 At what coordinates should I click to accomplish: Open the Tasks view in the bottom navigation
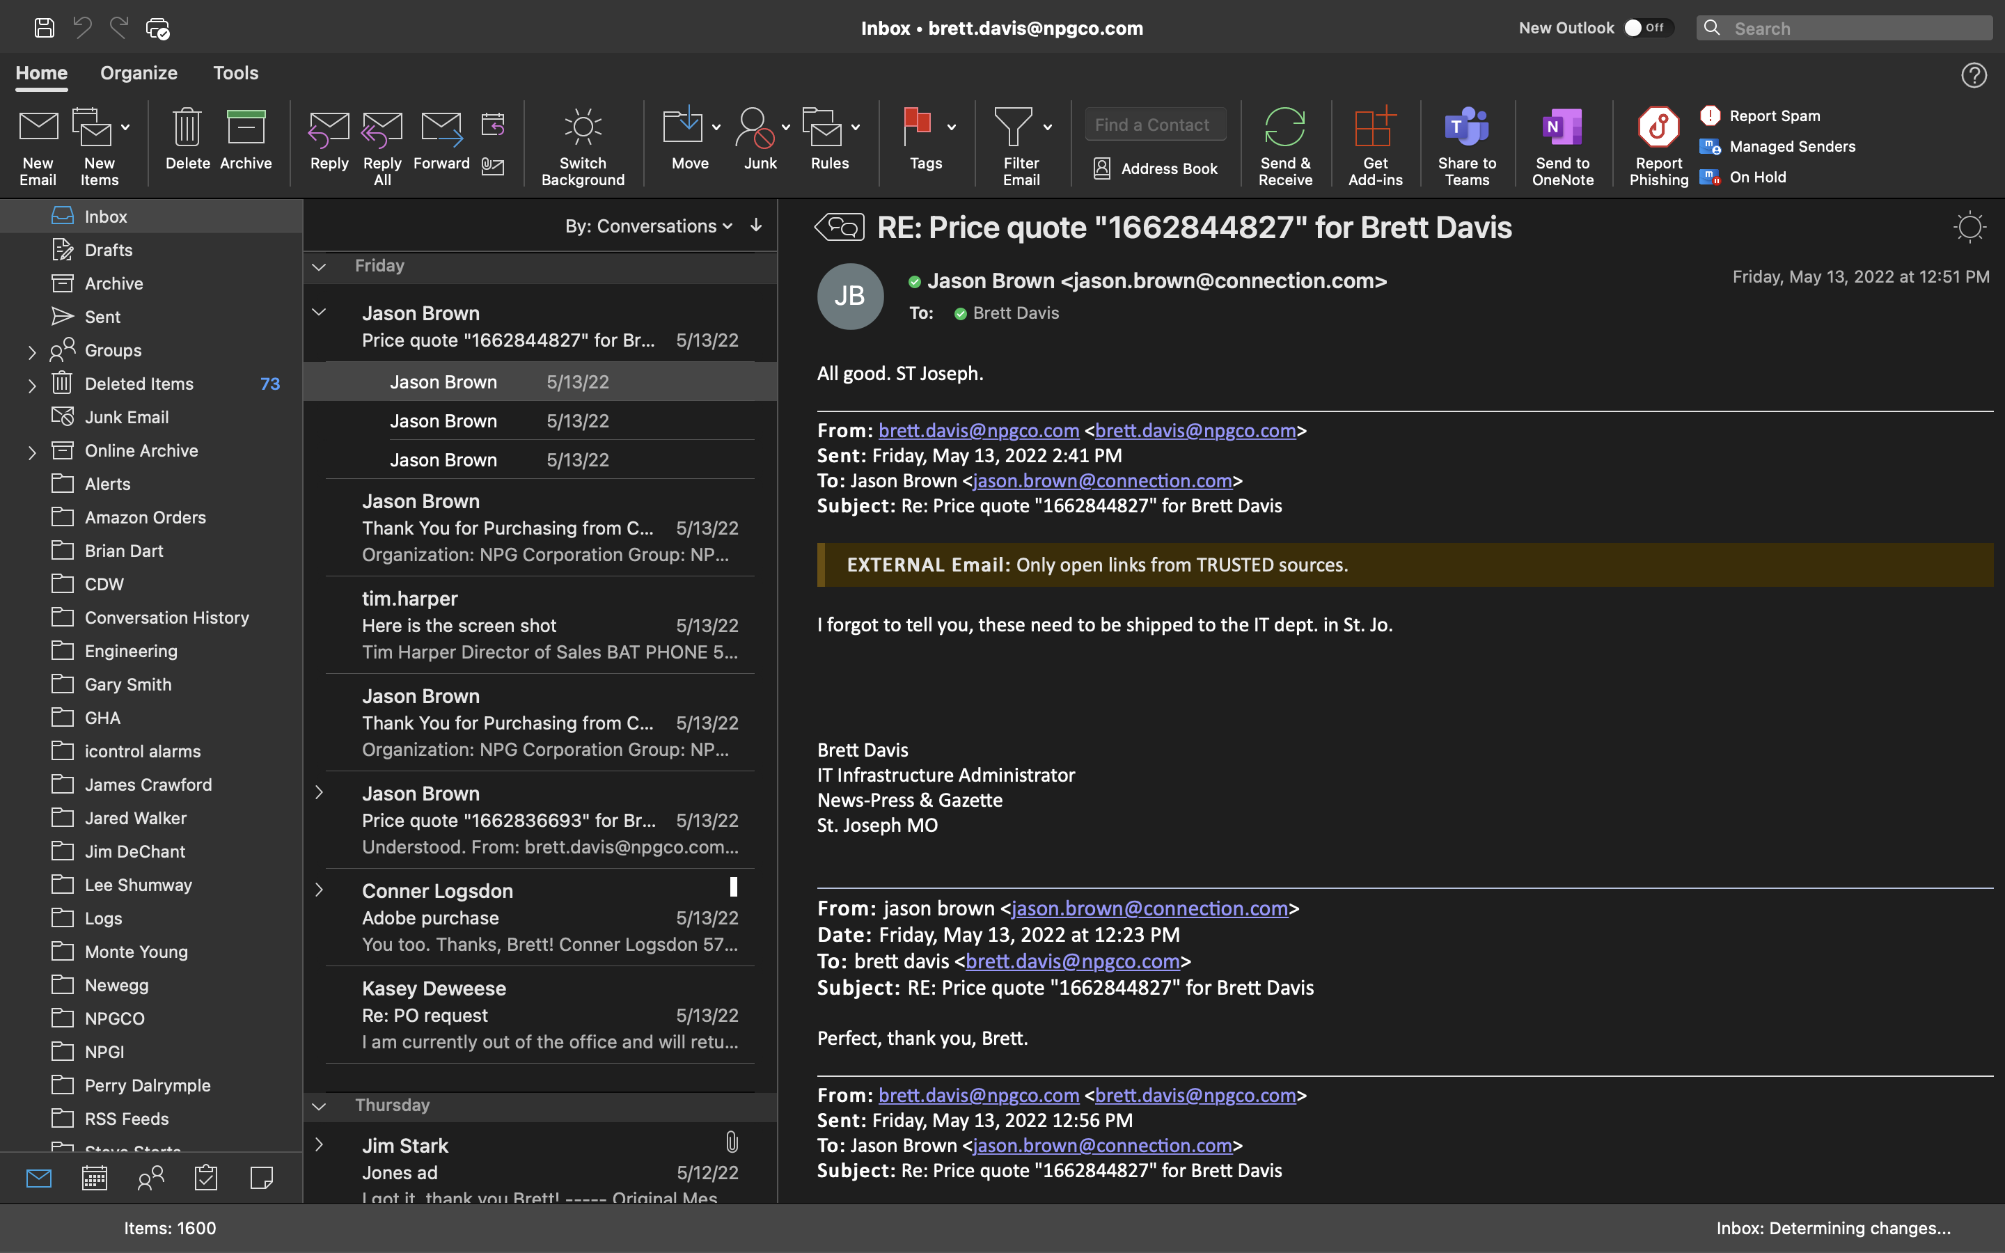[x=205, y=1178]
